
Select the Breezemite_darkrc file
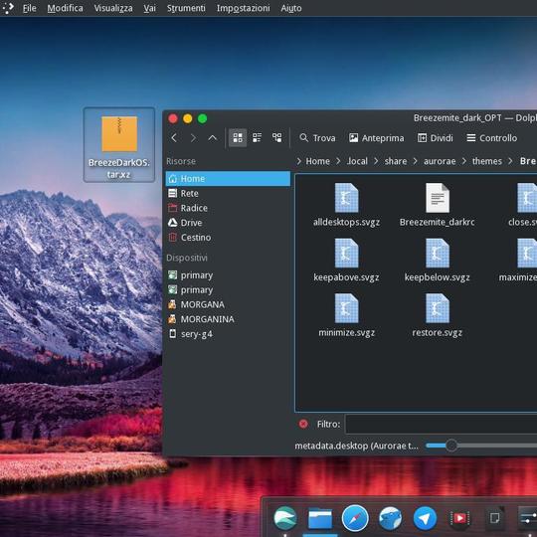437,206
